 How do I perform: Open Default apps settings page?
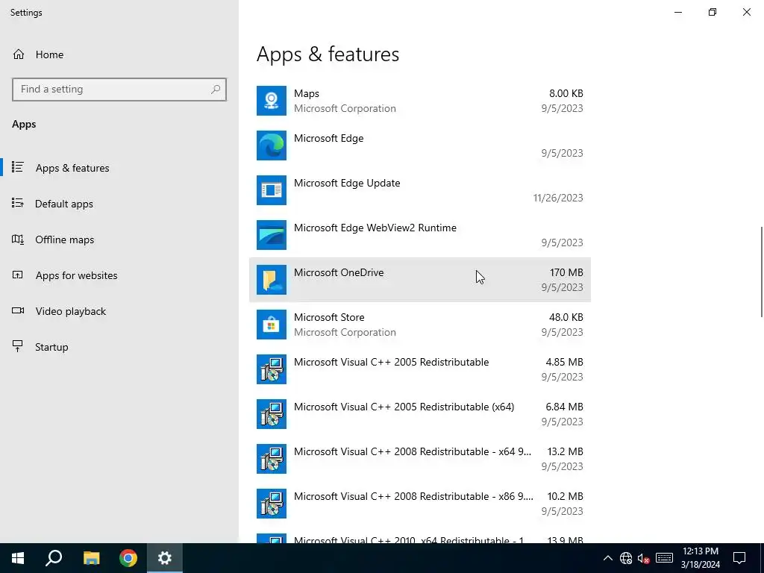click(x=119, y=204)
